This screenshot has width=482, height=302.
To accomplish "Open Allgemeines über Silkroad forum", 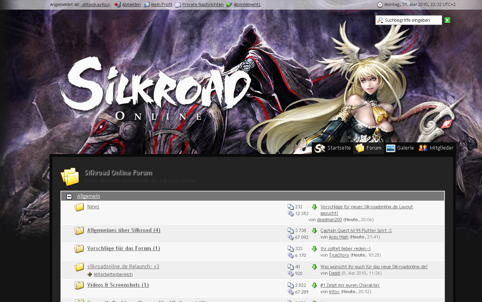I will click(x=124, y=230).
